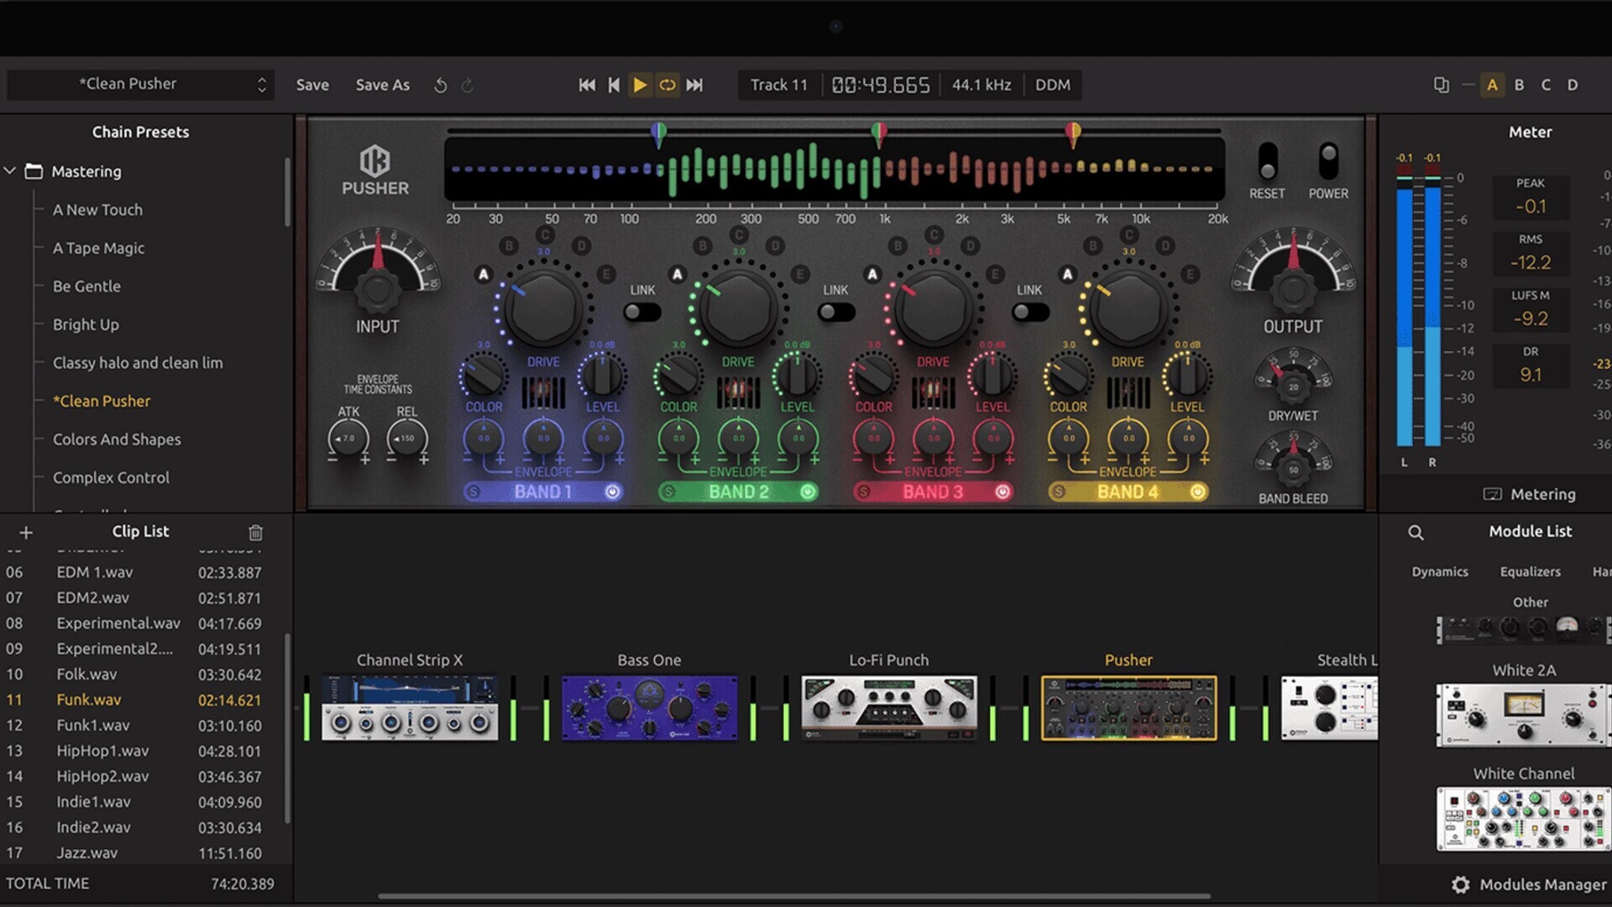Image resolution: width=1612 pixels, height=907 pixels.
Task: Select Band 2 drive mode C
Action: (x=739, y=235)
